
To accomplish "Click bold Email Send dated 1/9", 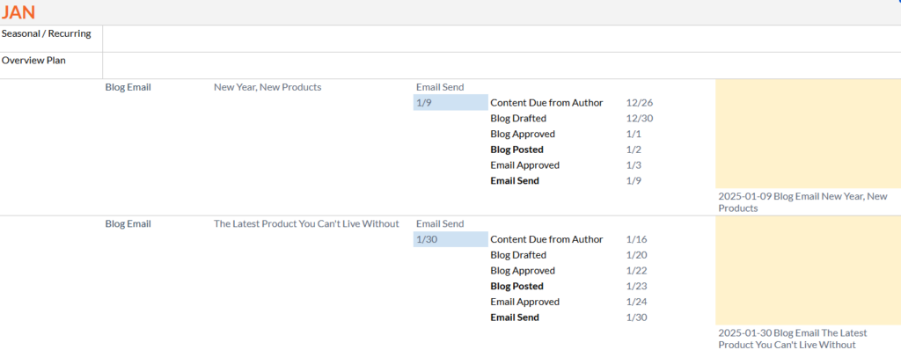I will pos(515,180).
